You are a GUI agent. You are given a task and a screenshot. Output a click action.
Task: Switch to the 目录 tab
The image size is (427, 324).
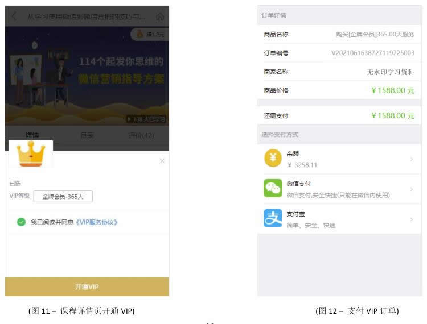click(x=87, y=135)
